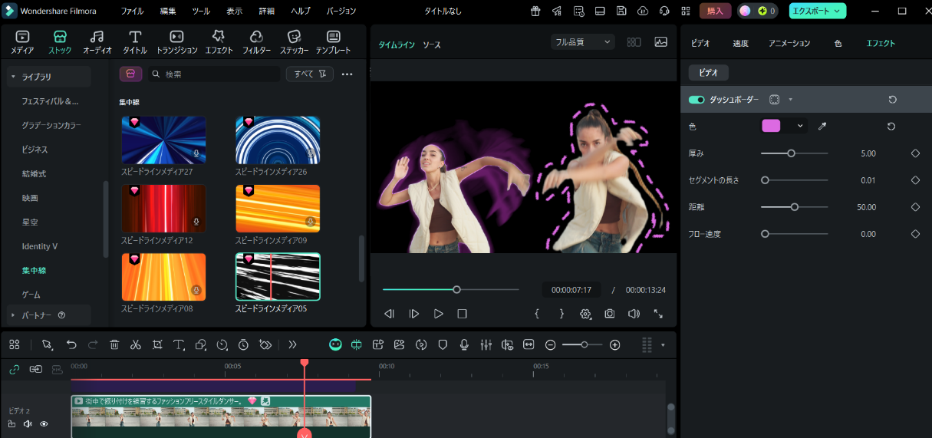The image size is (932, 438).
Task: Click the play button in preview
Action: click(x=438, y=314)
